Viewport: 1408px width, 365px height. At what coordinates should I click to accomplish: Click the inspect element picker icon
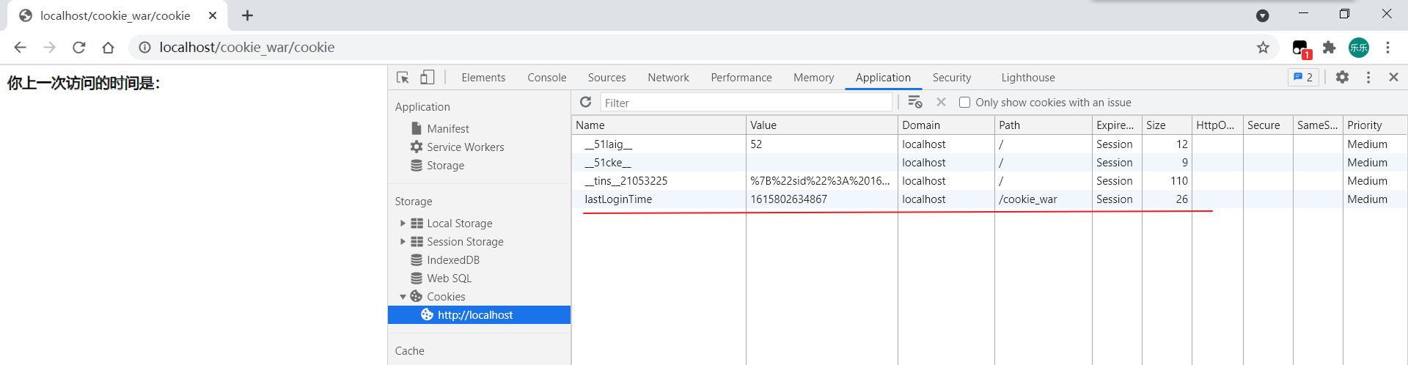(403, 78)
